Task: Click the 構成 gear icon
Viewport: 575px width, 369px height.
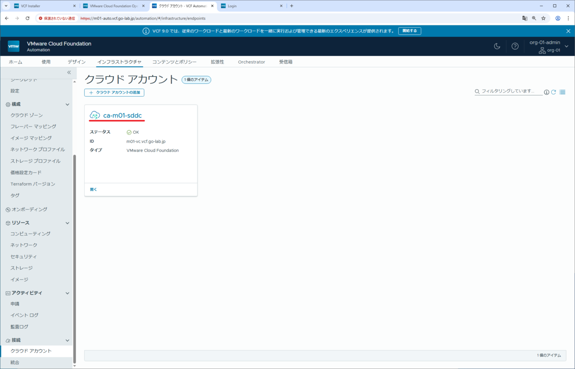Action: (8, 104)
